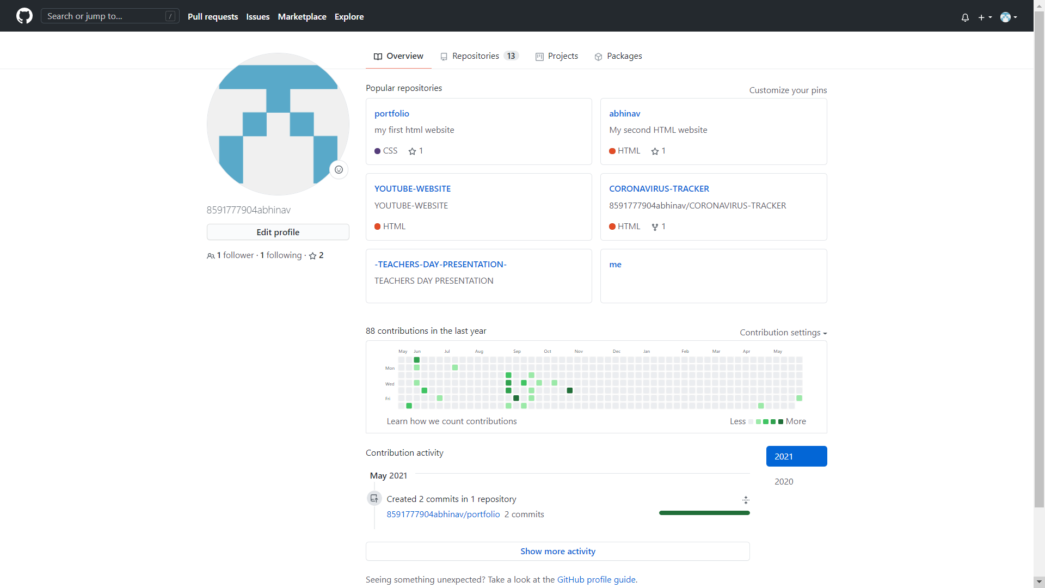Click the set status smiley icon
The image size is (1045, 588).
point(339,170)
